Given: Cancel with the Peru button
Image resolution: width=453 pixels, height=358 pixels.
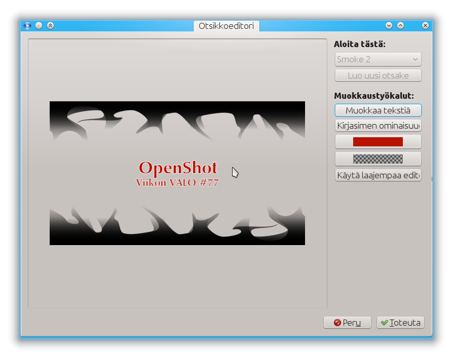Looking at the screenshot, I should coord(347,323).
